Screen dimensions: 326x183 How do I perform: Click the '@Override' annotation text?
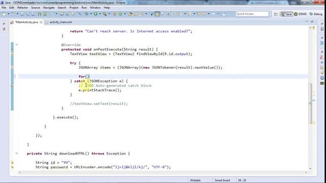pos(71,45)
